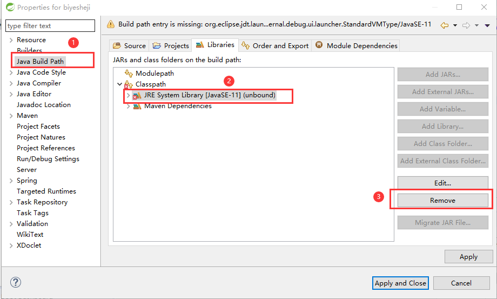
Task: Click the Add Library... button
Action: (x=443, y=126)
